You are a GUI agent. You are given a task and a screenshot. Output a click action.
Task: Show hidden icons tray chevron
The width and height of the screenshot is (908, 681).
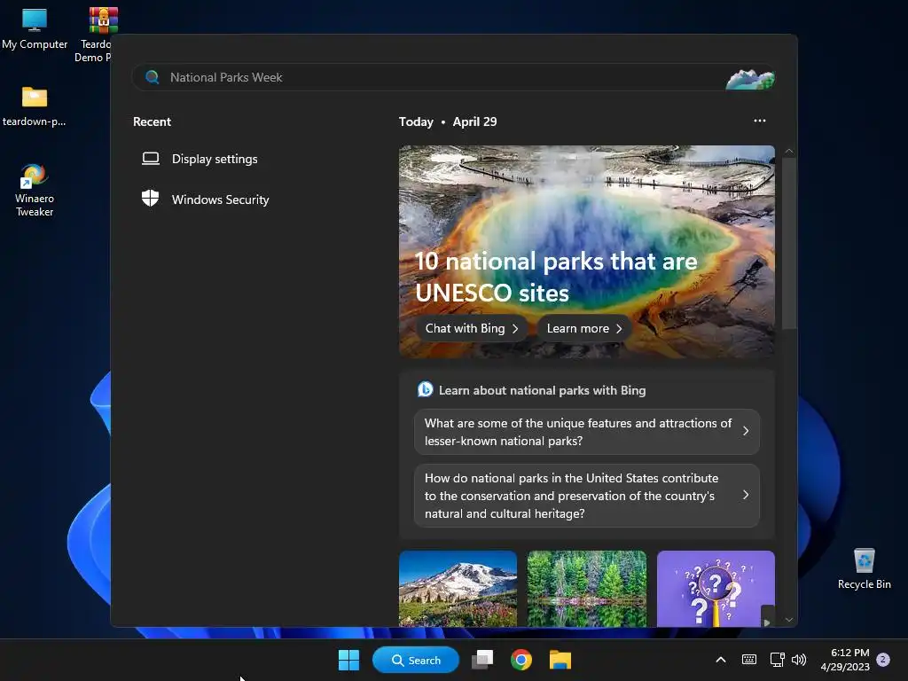(x=720, y=660)
